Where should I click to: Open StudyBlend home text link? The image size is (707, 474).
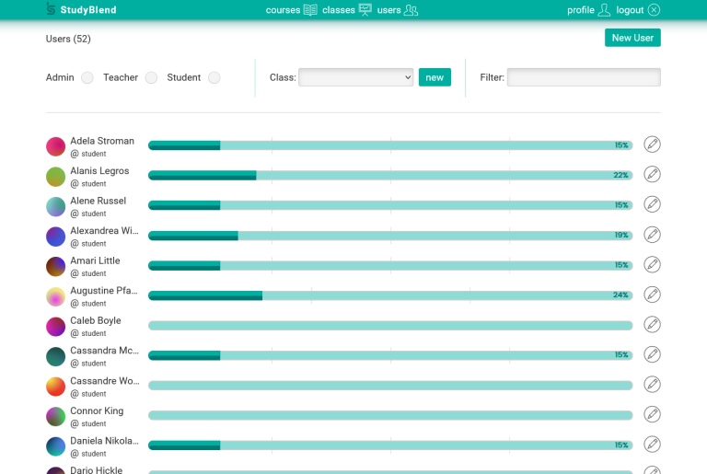88,10
